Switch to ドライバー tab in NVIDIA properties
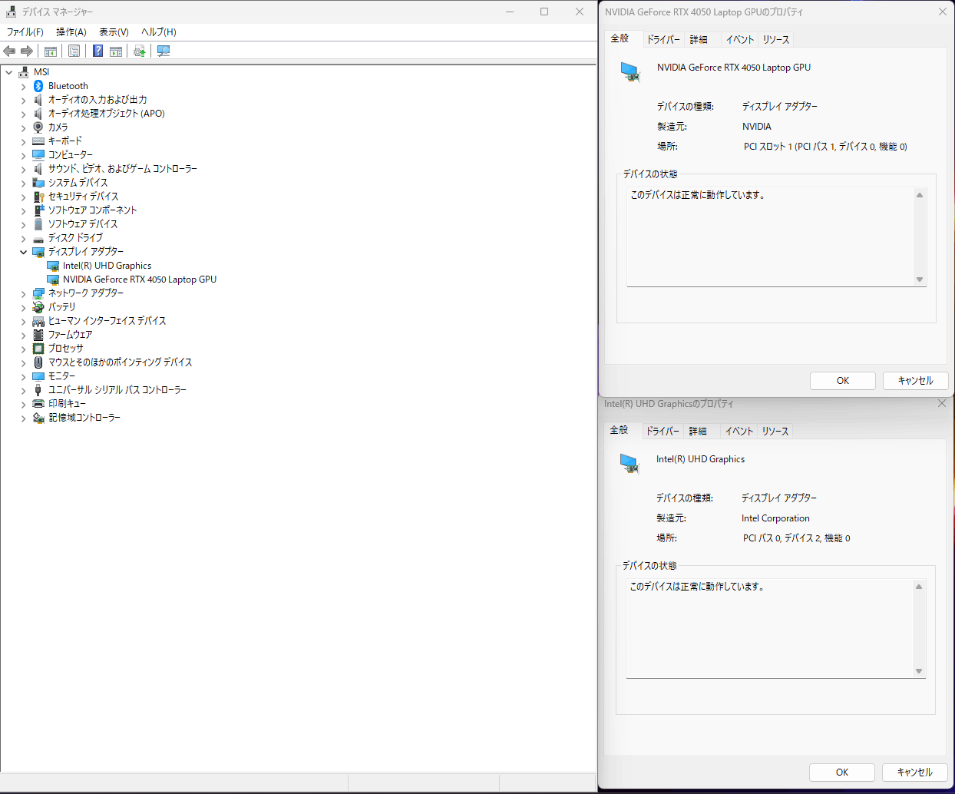 (x=663, y=40)
